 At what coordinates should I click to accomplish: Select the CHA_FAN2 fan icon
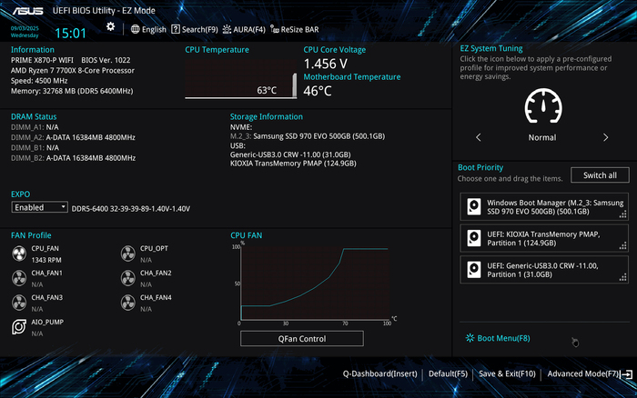pos(127,277)
